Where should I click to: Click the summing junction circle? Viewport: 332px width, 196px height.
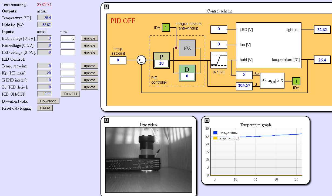(141, 60)
